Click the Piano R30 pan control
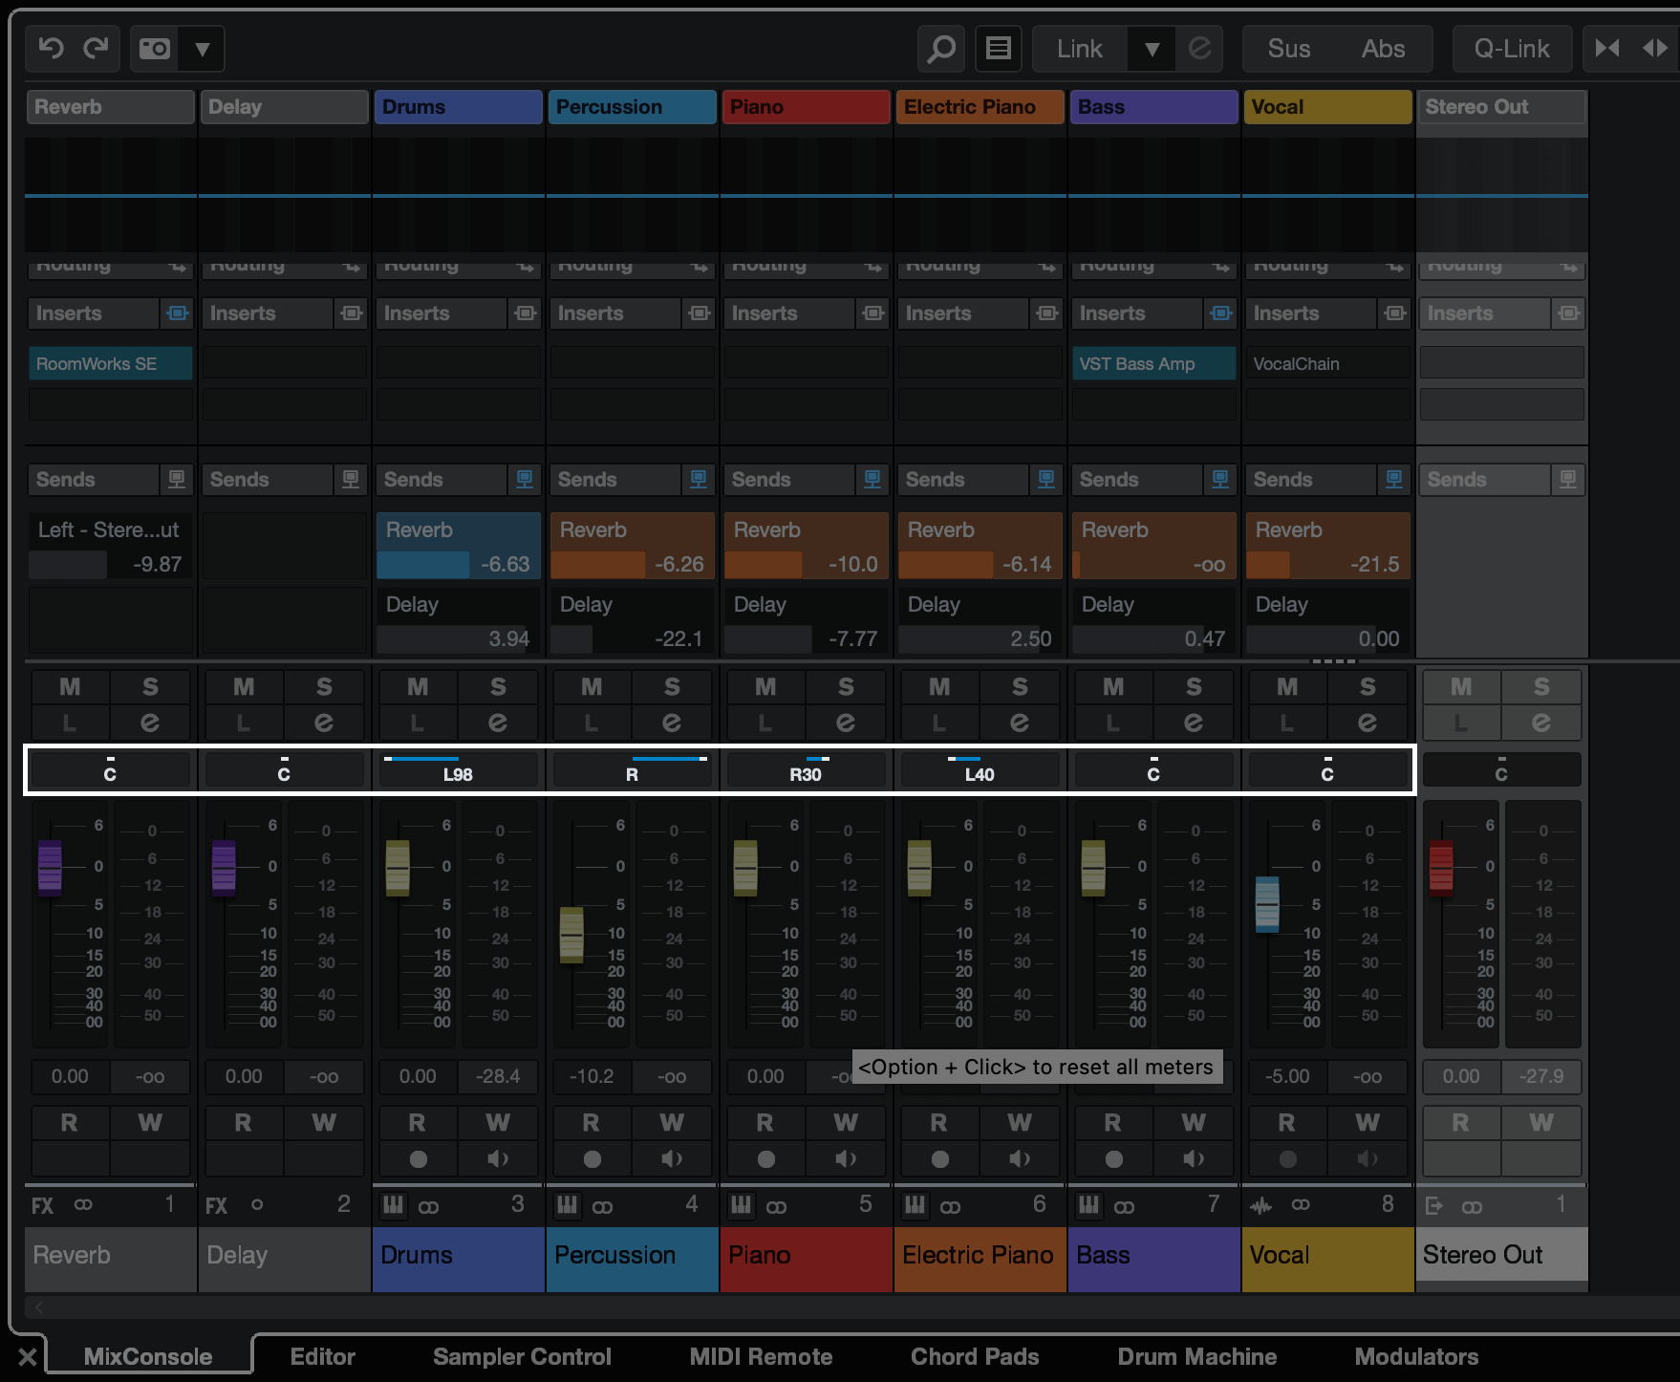This screenshot has width=1680, height=1382. (806, 768)
